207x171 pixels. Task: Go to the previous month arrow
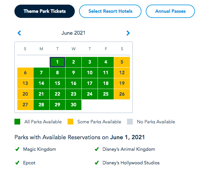[x=19, y=33]
